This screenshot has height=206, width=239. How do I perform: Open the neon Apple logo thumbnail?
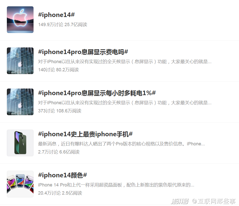(x=20, y=20)
